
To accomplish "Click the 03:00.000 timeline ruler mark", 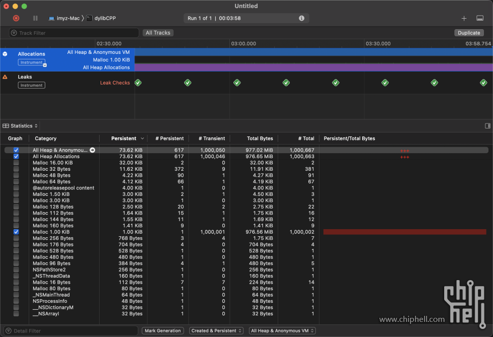I will [243, 43].
